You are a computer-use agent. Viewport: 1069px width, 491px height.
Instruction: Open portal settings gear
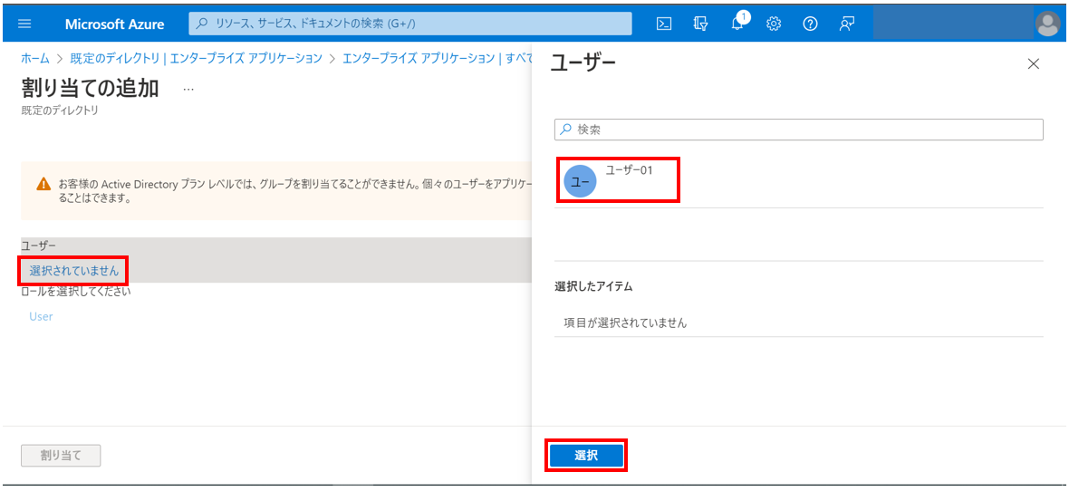point(774,24)
